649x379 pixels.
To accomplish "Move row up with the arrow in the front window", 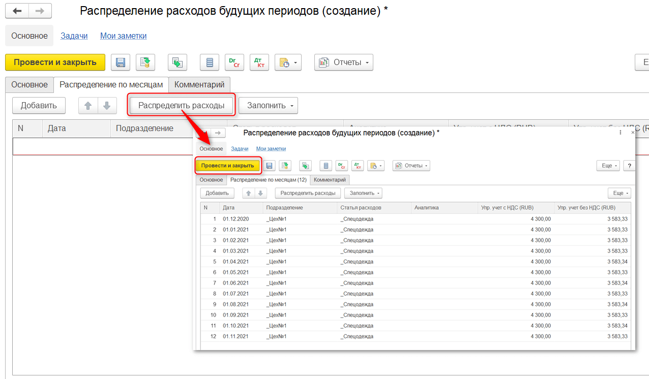I will click(x=248, y=193).
